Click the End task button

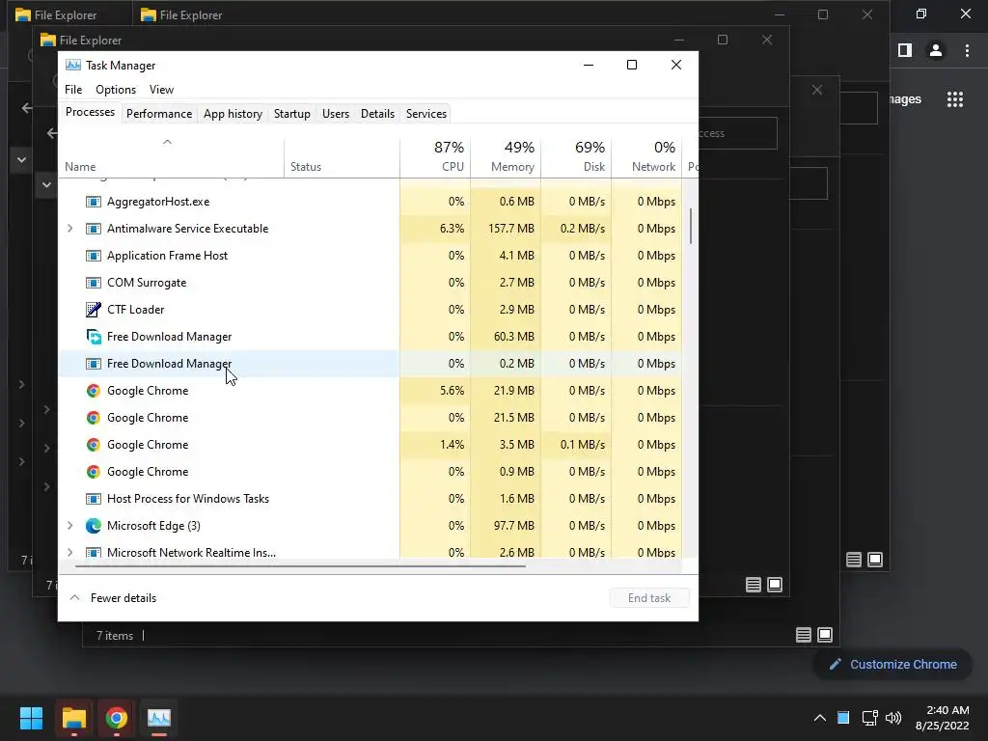(x=649, y=598)
